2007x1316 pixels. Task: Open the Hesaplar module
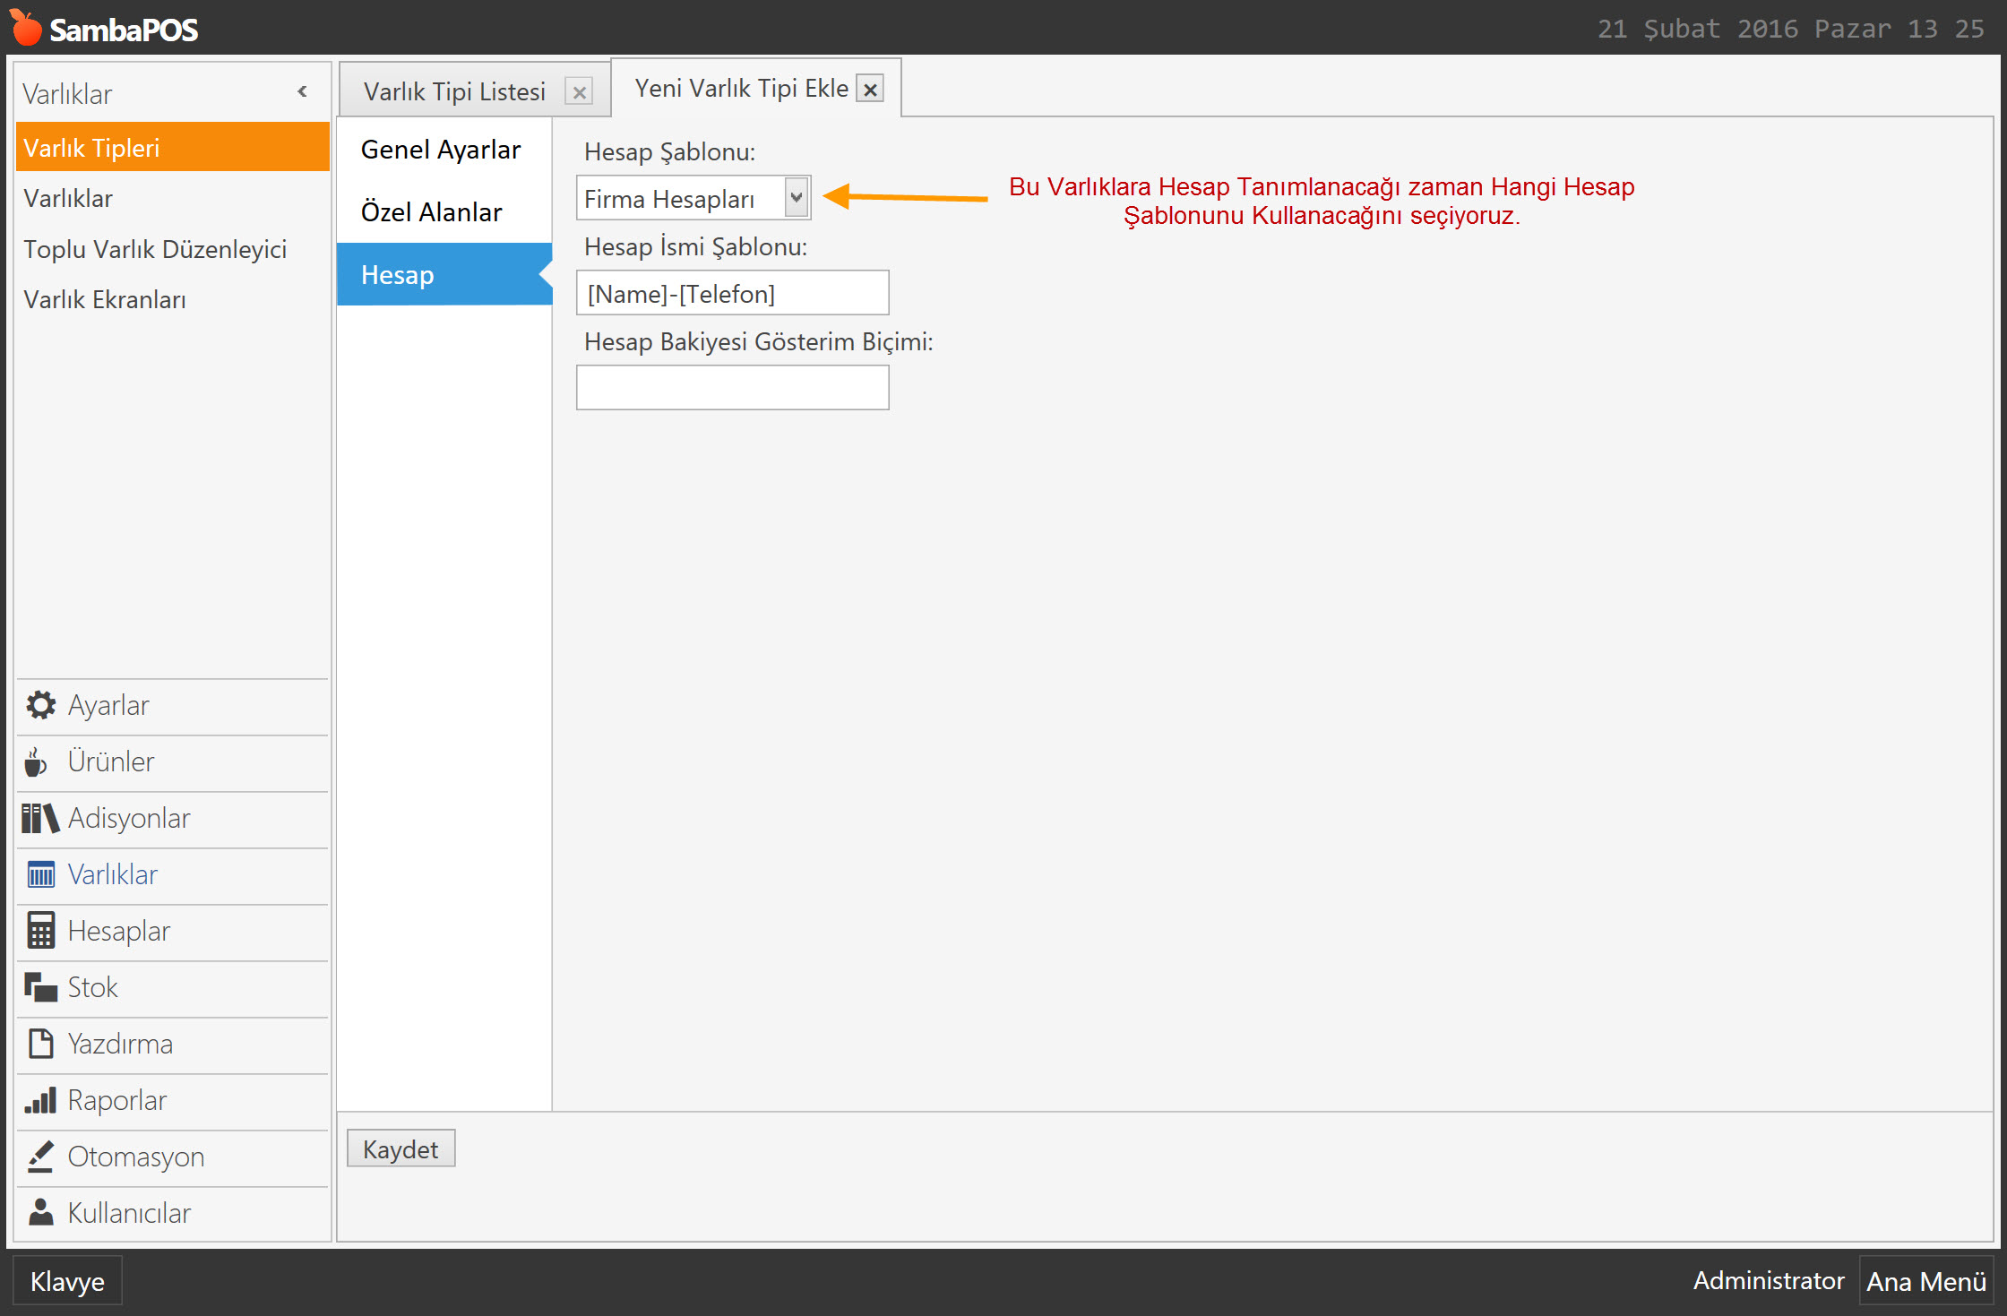pos(172,931)
